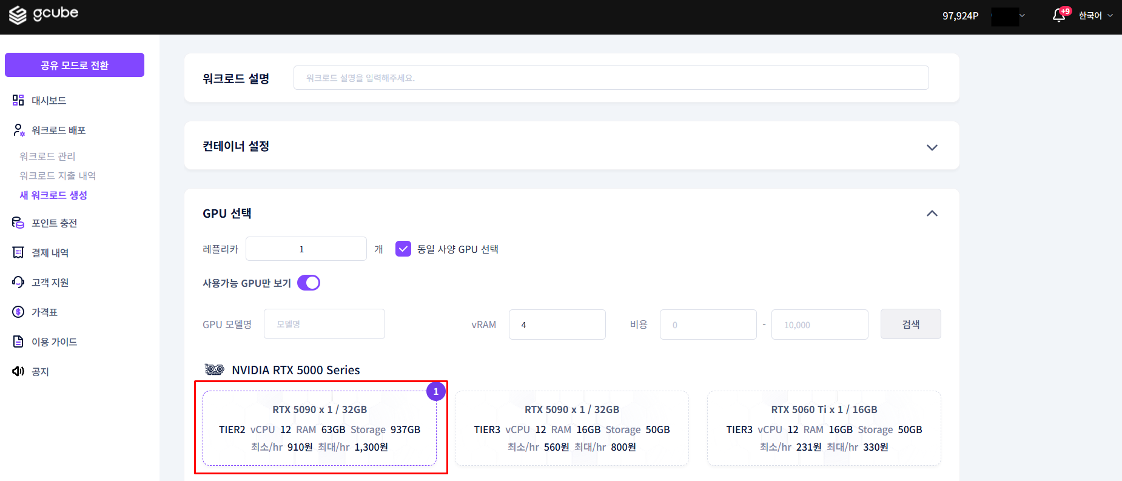Focus the 워크로드 설명 input field
This screenshot has width=1122, height=481.
611,78
